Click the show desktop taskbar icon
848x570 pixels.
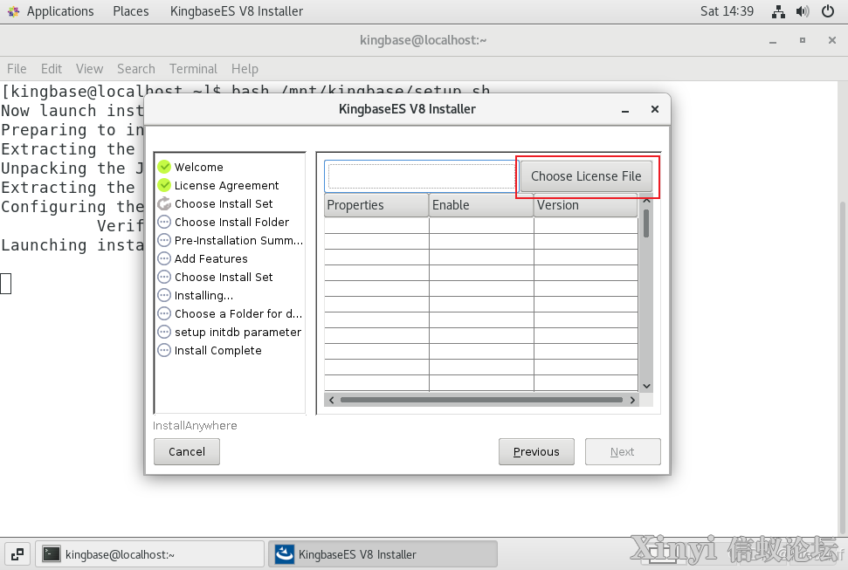point(17,554)
